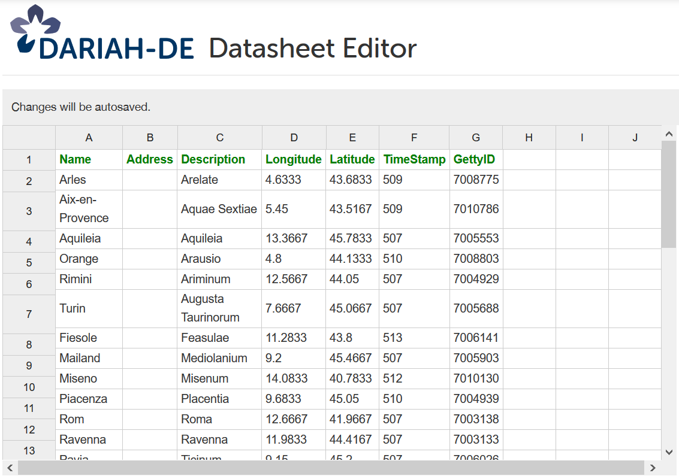
Task: Click vertical scrollbar up arrow
Action: click(x=669, y=134)
